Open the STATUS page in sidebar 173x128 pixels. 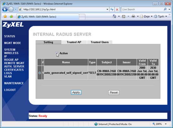[10, 36]
